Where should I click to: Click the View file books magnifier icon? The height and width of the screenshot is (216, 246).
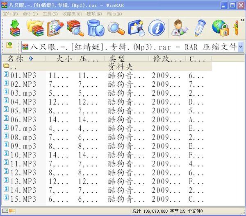click(75, 28)
